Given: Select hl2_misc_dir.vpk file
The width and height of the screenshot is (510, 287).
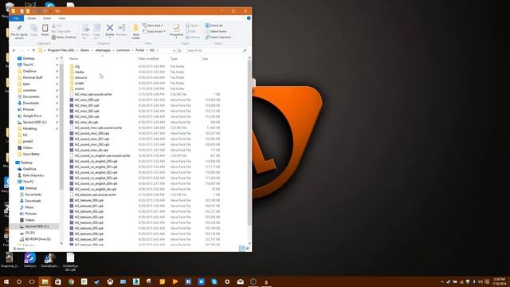Looking at the screenshot, I should tap(86, 122).
